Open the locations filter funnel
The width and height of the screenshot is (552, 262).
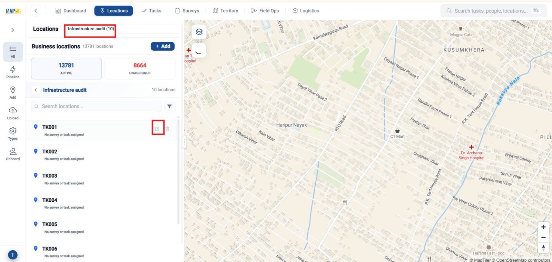[169, 106]
